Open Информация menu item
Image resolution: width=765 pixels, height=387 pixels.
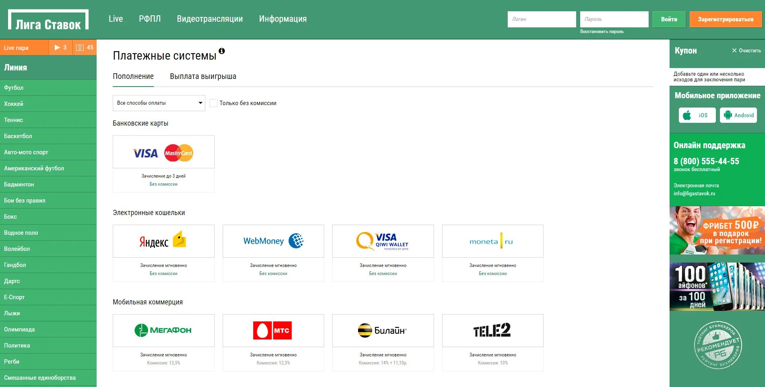pos(283,19)
